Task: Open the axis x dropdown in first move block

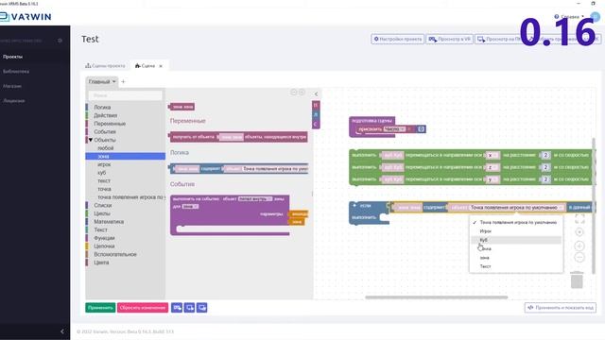Action: pos(493,155)
